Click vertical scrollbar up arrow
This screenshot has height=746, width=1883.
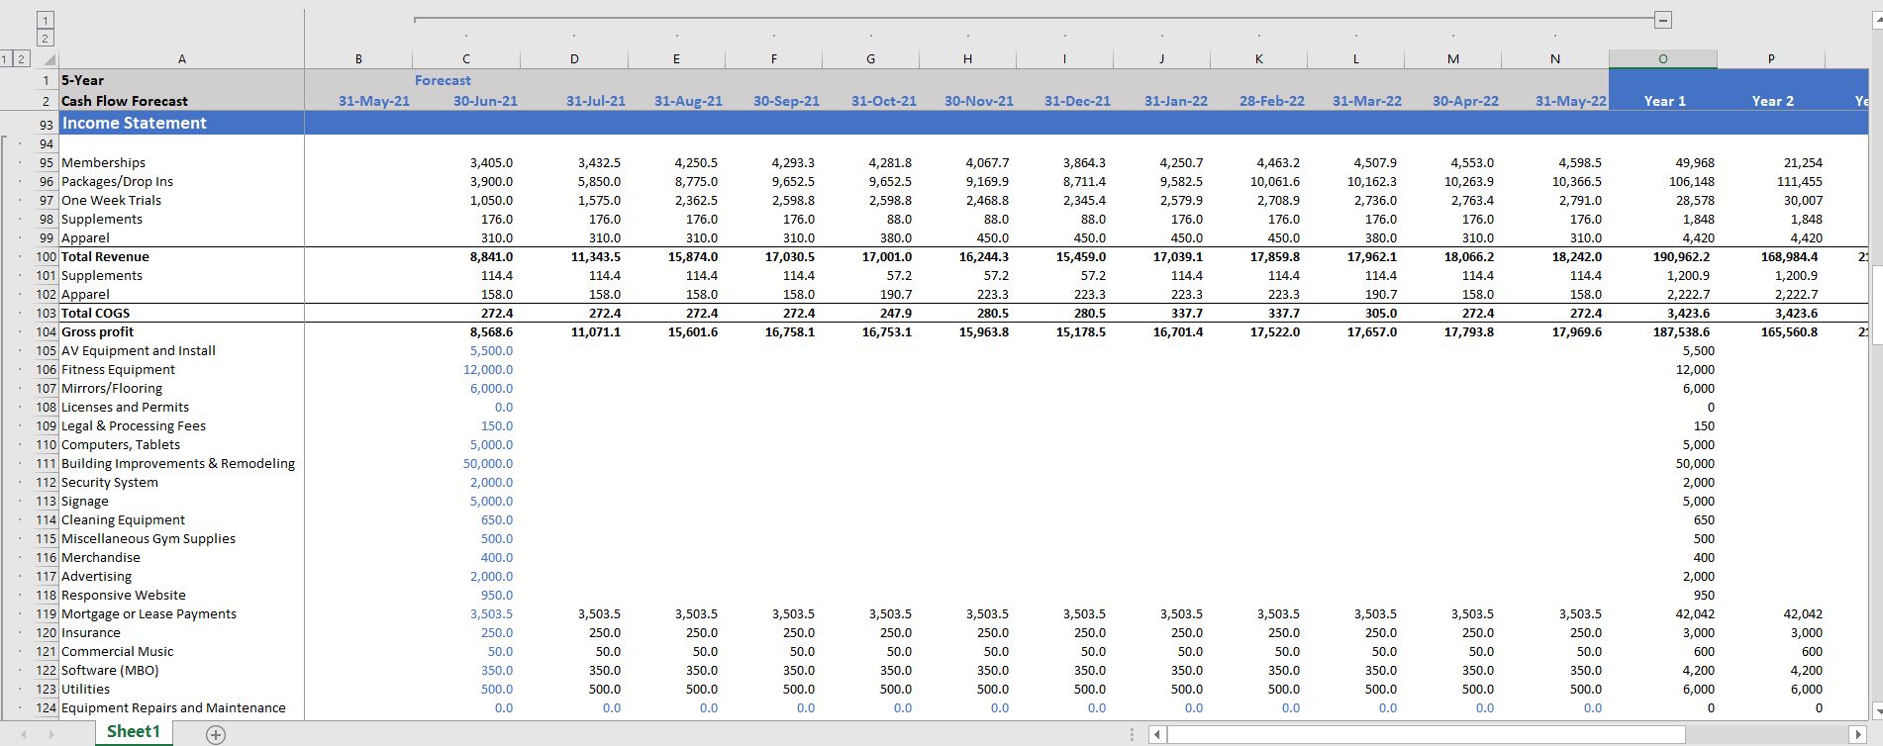[x=1877, y=20]
